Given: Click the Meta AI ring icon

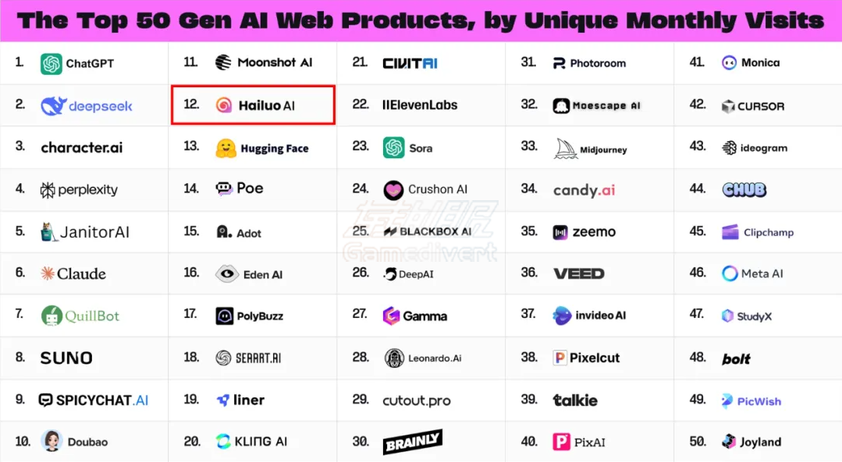Looking at the screenshot, I should (729, 273).
